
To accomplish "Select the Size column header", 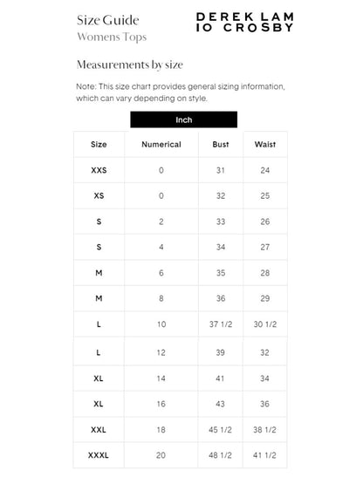I will pos(99,145).
